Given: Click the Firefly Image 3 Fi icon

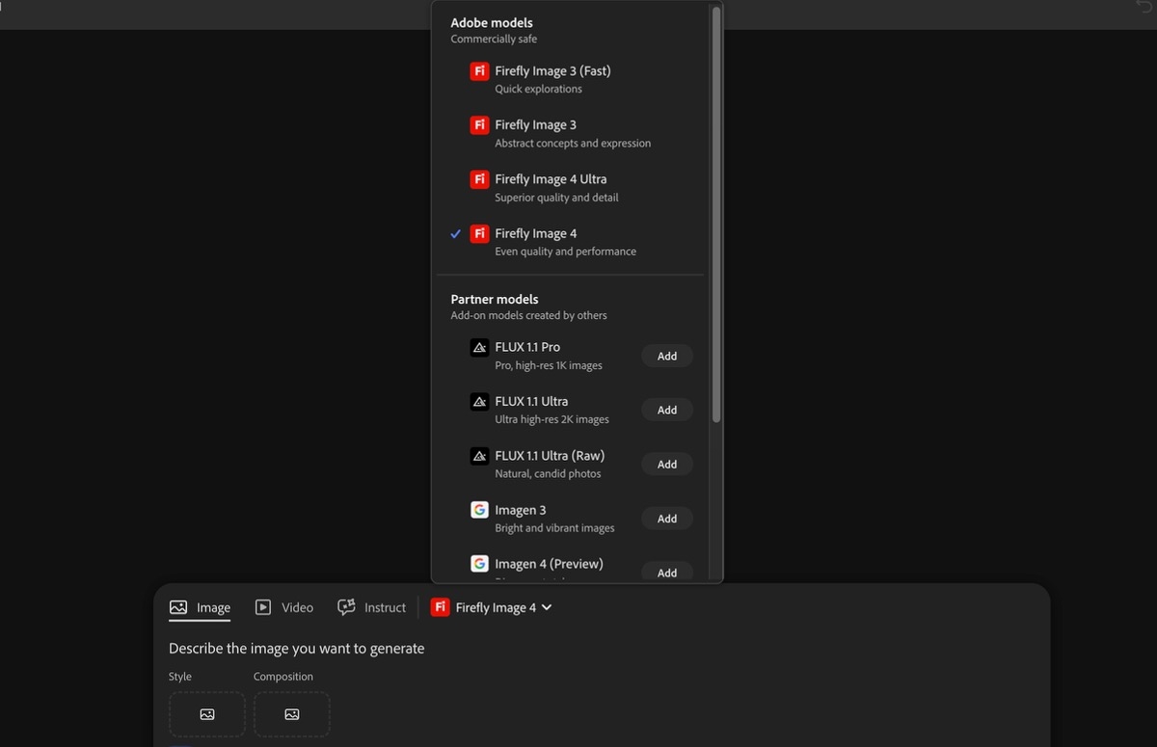Looking at the screenshot, I should pos(479,124).
